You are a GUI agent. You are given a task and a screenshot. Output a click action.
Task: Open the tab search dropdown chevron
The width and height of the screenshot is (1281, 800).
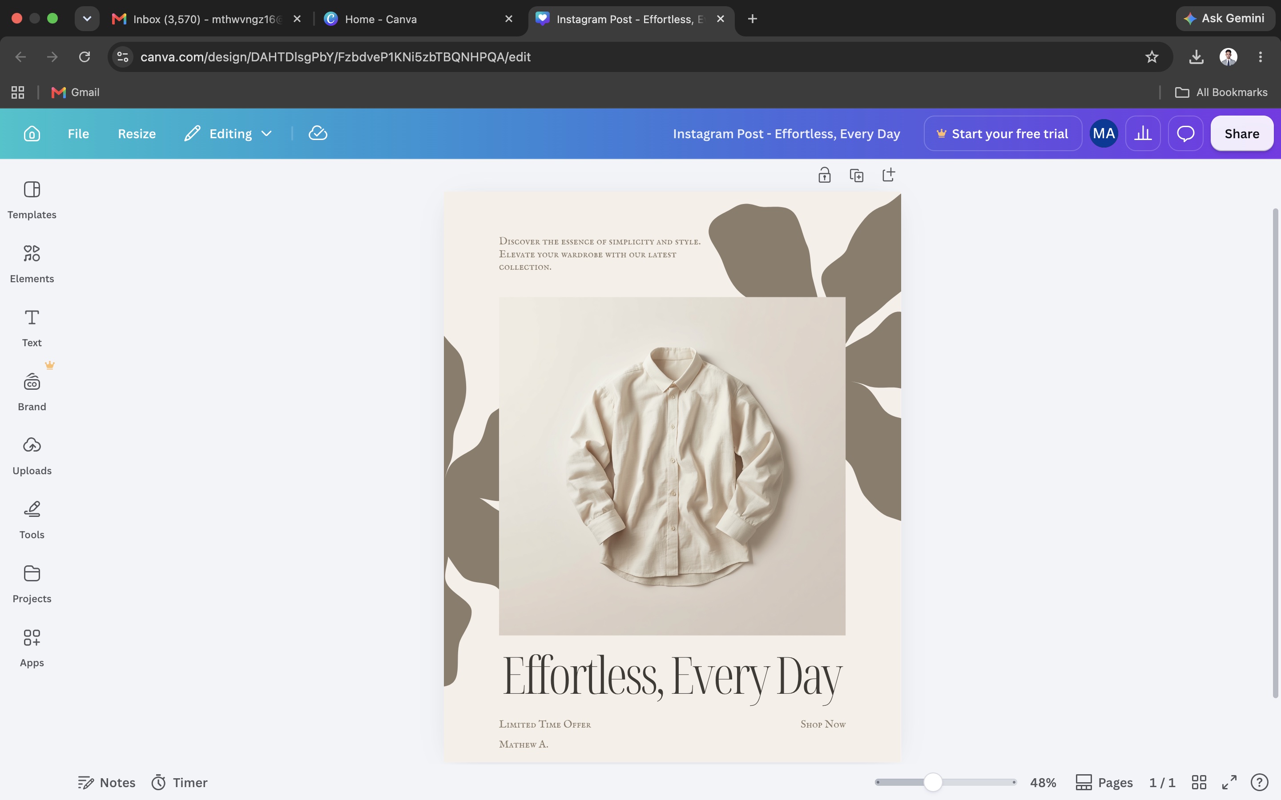coord(87,19)
